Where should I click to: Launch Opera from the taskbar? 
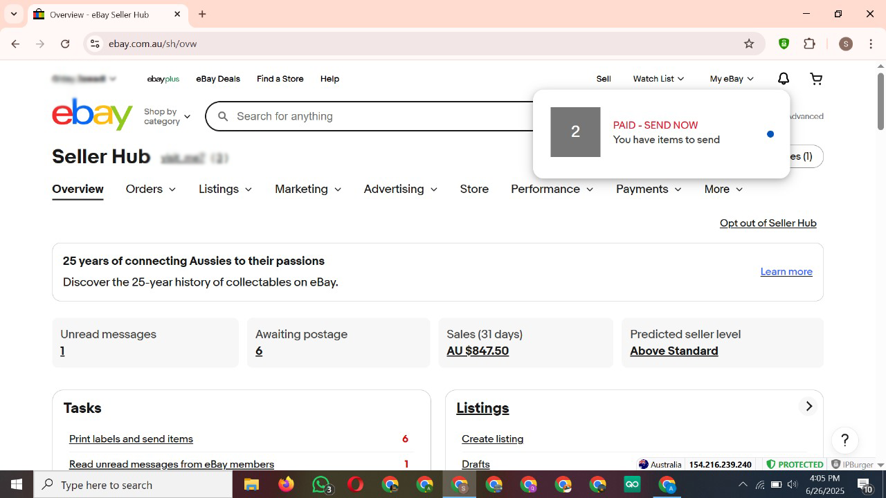356,485
